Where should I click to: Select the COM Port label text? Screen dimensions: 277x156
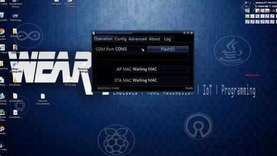[104, 49]
